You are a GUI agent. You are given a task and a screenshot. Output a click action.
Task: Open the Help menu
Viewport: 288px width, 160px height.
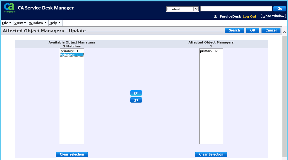pos(55,23)
